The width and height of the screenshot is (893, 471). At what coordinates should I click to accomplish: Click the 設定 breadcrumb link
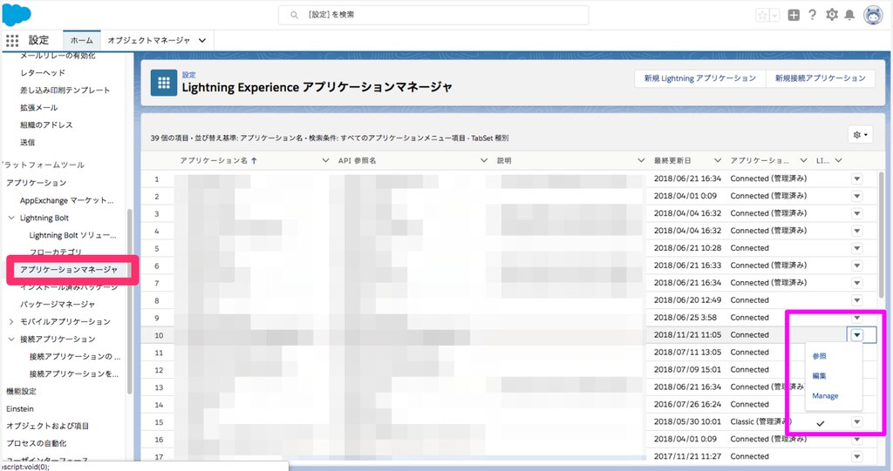(x=189, y=75)
